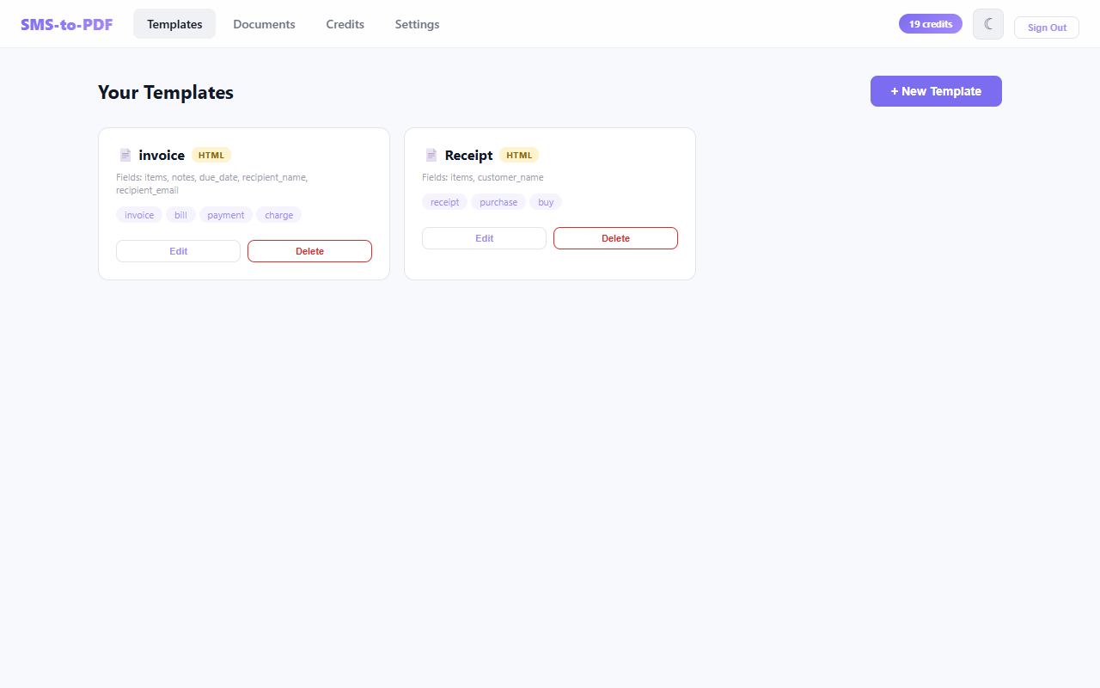Click the 'bill' tag on the invoice card
Screen dimensions: 1100x688
point(180,215)
